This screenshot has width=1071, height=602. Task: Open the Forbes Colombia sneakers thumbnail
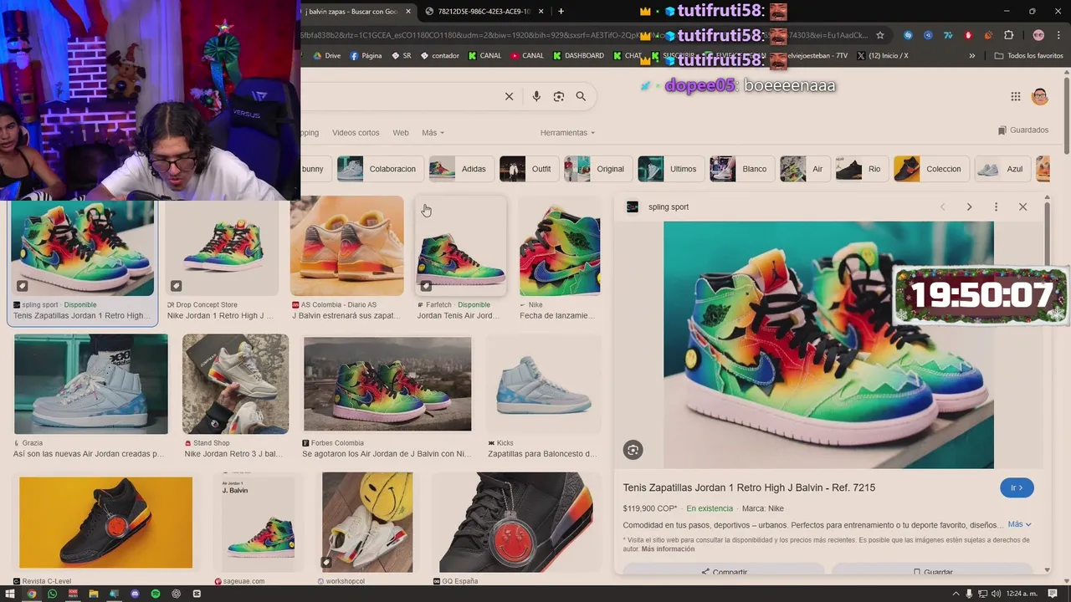click(x=387, y=384)
